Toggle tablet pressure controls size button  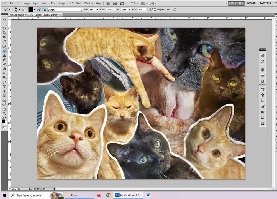tap(175, 9)
